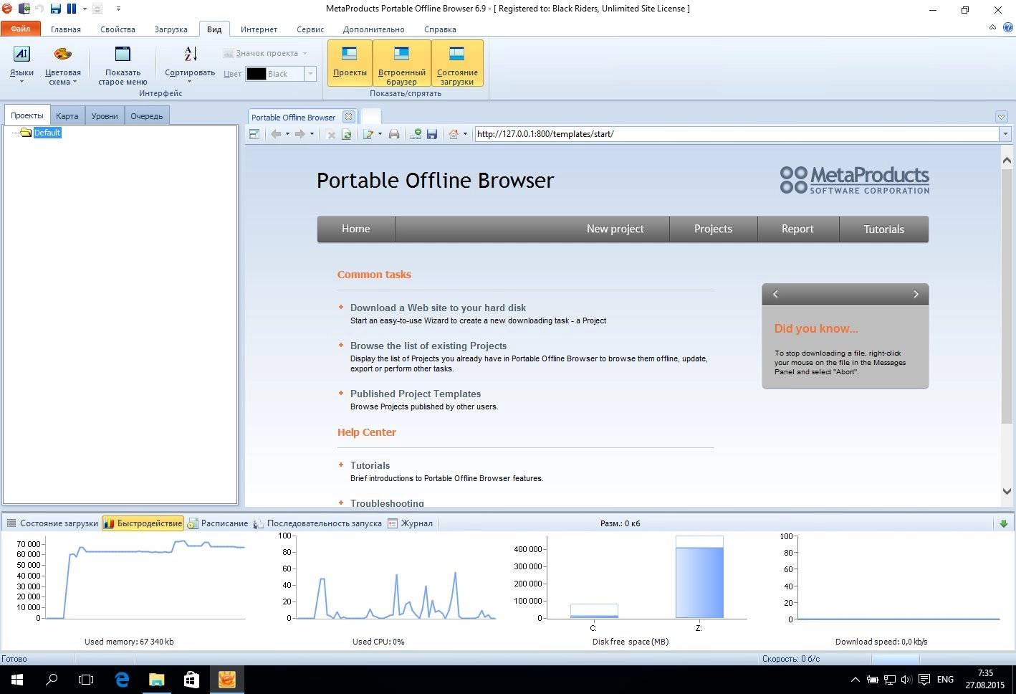Click the Black color swatch

(256, 74)
